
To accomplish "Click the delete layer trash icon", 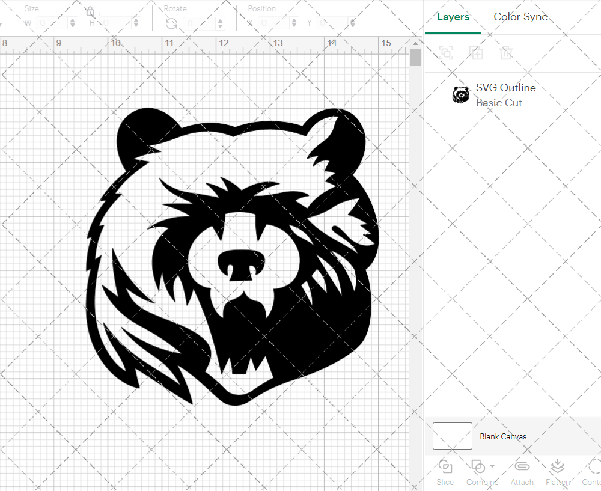I will point(507,53).
